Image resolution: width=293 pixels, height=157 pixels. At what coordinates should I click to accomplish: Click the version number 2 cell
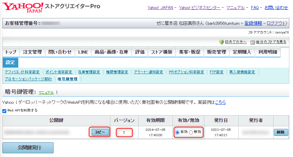[124, 133]
